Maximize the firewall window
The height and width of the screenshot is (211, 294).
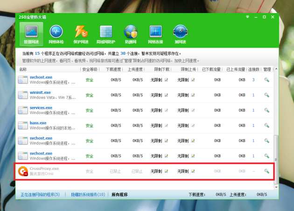point(264,17)
